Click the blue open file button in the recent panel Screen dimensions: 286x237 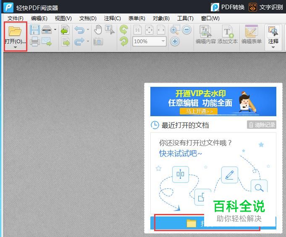pos(213,223)
